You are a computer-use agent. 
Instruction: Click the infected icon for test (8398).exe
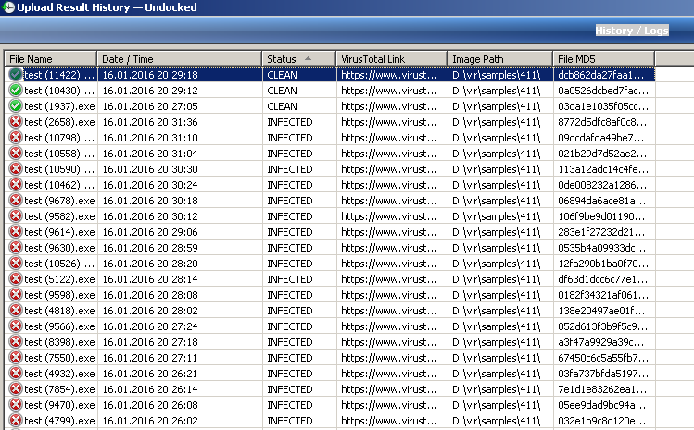click(x=16, y=341)
